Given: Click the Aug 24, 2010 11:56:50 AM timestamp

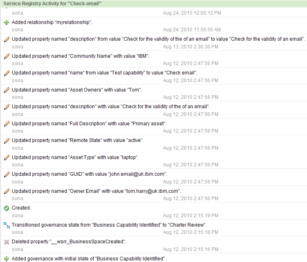Looking at the screenshot, I should [x=192, y=30].
